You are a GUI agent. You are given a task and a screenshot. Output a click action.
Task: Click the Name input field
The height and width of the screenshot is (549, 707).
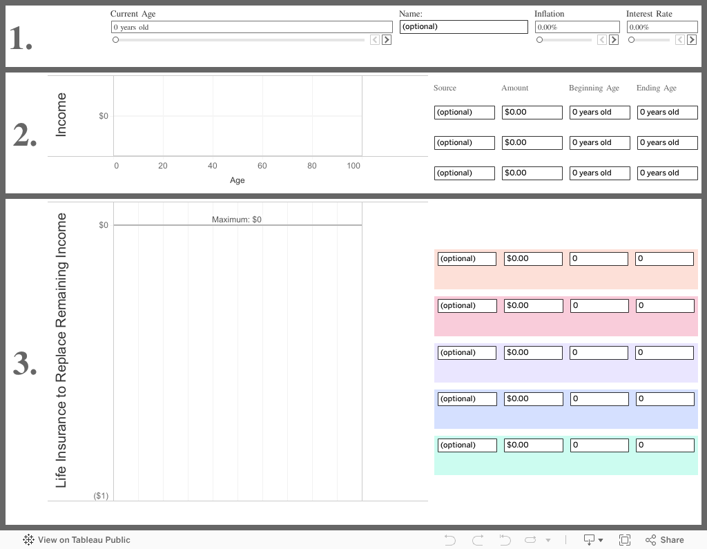[x=463, y=27]
